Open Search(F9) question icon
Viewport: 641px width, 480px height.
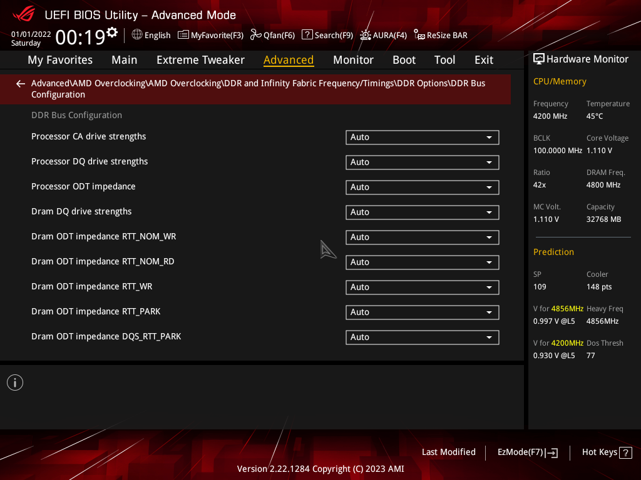(x=307, y=35)
